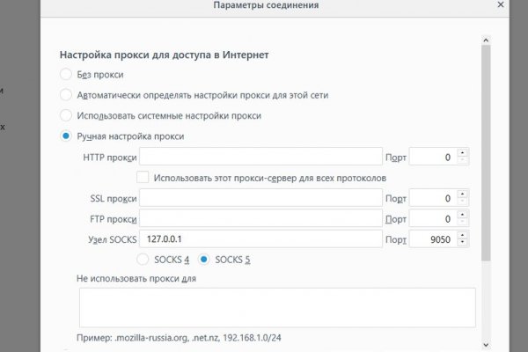The image size is (528, 352).
Task: Close the Параметры соединения dialog
Action: [x=502, y=6]
